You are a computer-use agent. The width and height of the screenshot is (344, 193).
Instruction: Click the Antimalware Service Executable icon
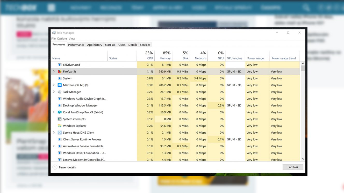coord(60,146)
